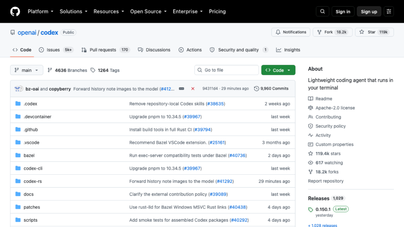This screenshot has height=227, width=404.
Task: Focus the Go to file search field
Action: click(226, 70)
